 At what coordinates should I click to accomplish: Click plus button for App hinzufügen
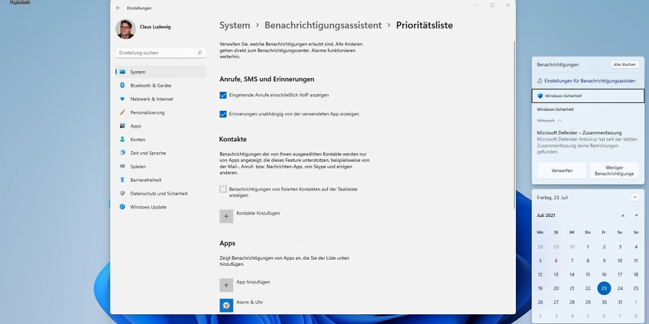pyautogui.click(x=227, y=284)
